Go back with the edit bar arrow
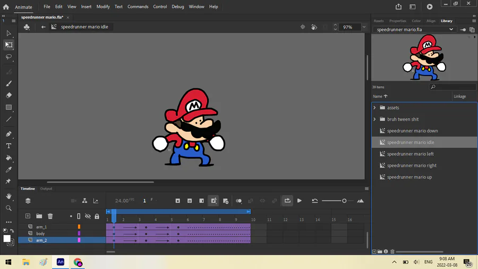The width and height of the screenshot is (478, 269). pos(44,27)
